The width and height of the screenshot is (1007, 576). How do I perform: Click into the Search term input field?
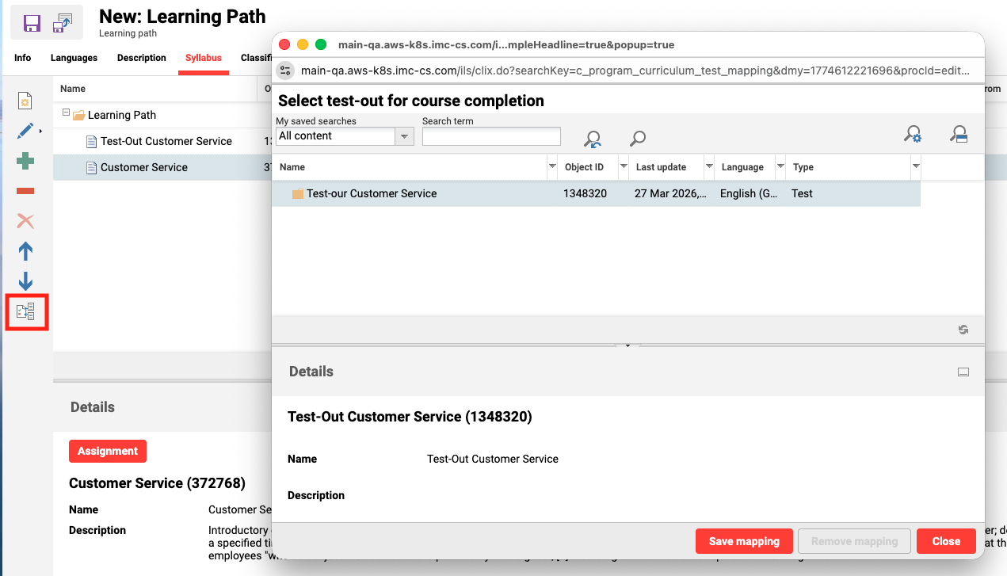pyautogui.click(x=491, y=136)
